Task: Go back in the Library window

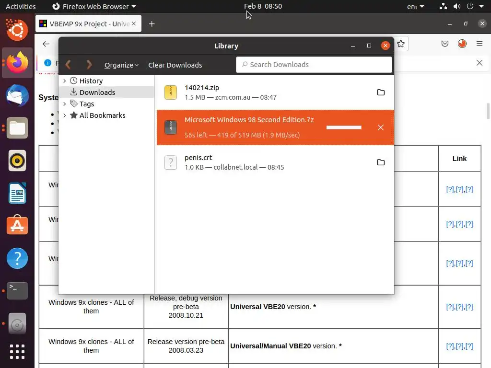Action: tap(68, 65)
